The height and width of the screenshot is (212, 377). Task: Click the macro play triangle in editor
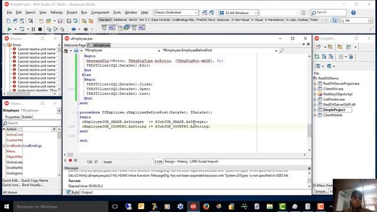tap(65, 160)
